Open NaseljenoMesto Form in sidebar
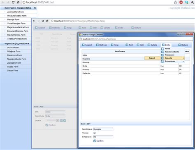The image size is (195, 150). (16, 59)
